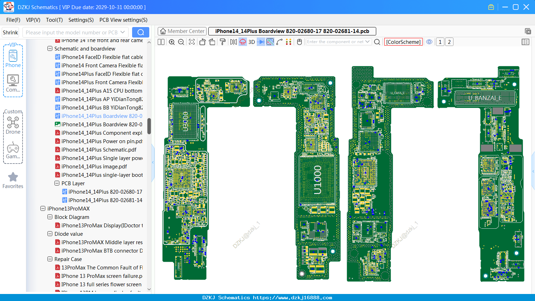535x301 pixels.
Task: Collapse Schematic and boardview folder
Action: (x=50, y=49)
